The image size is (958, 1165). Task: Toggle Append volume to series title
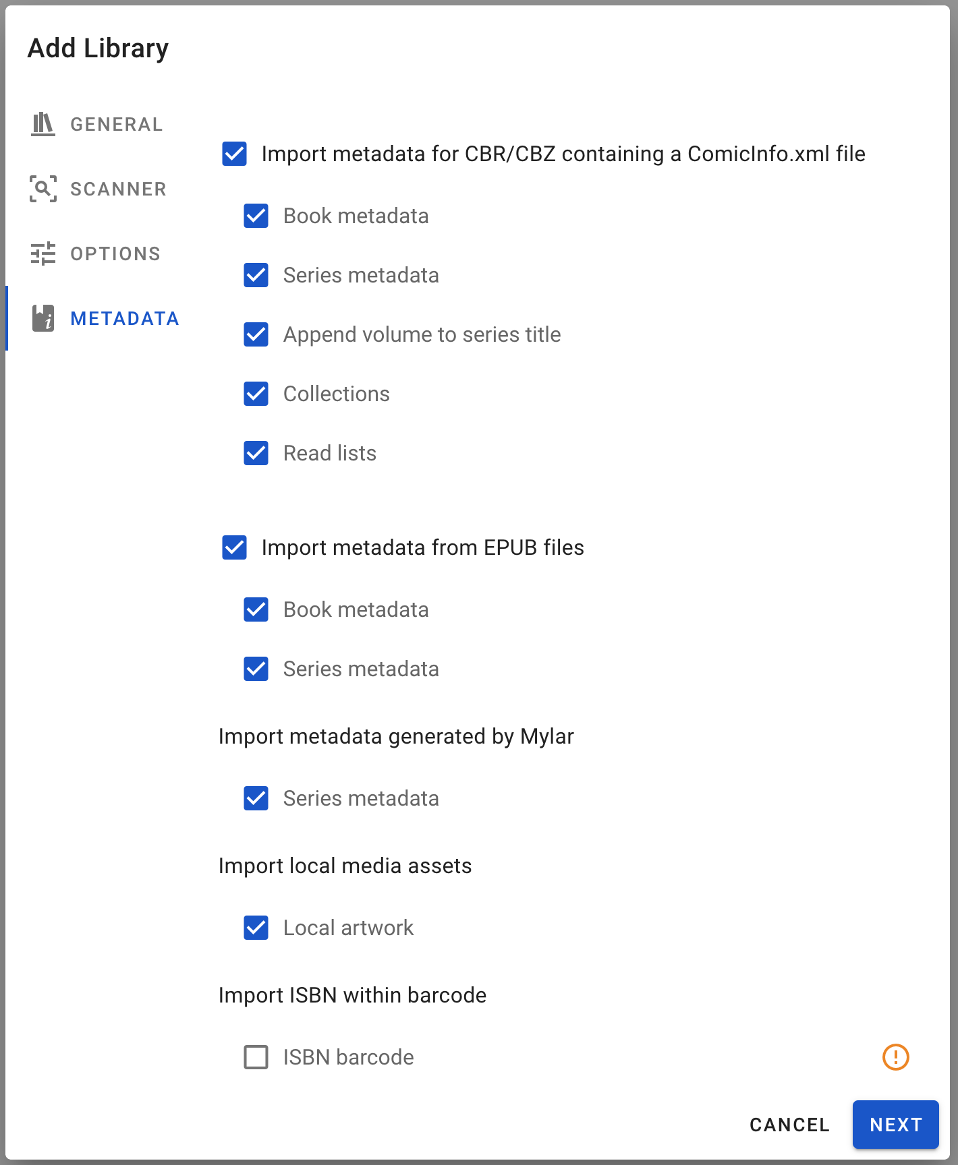click(255, 334)
